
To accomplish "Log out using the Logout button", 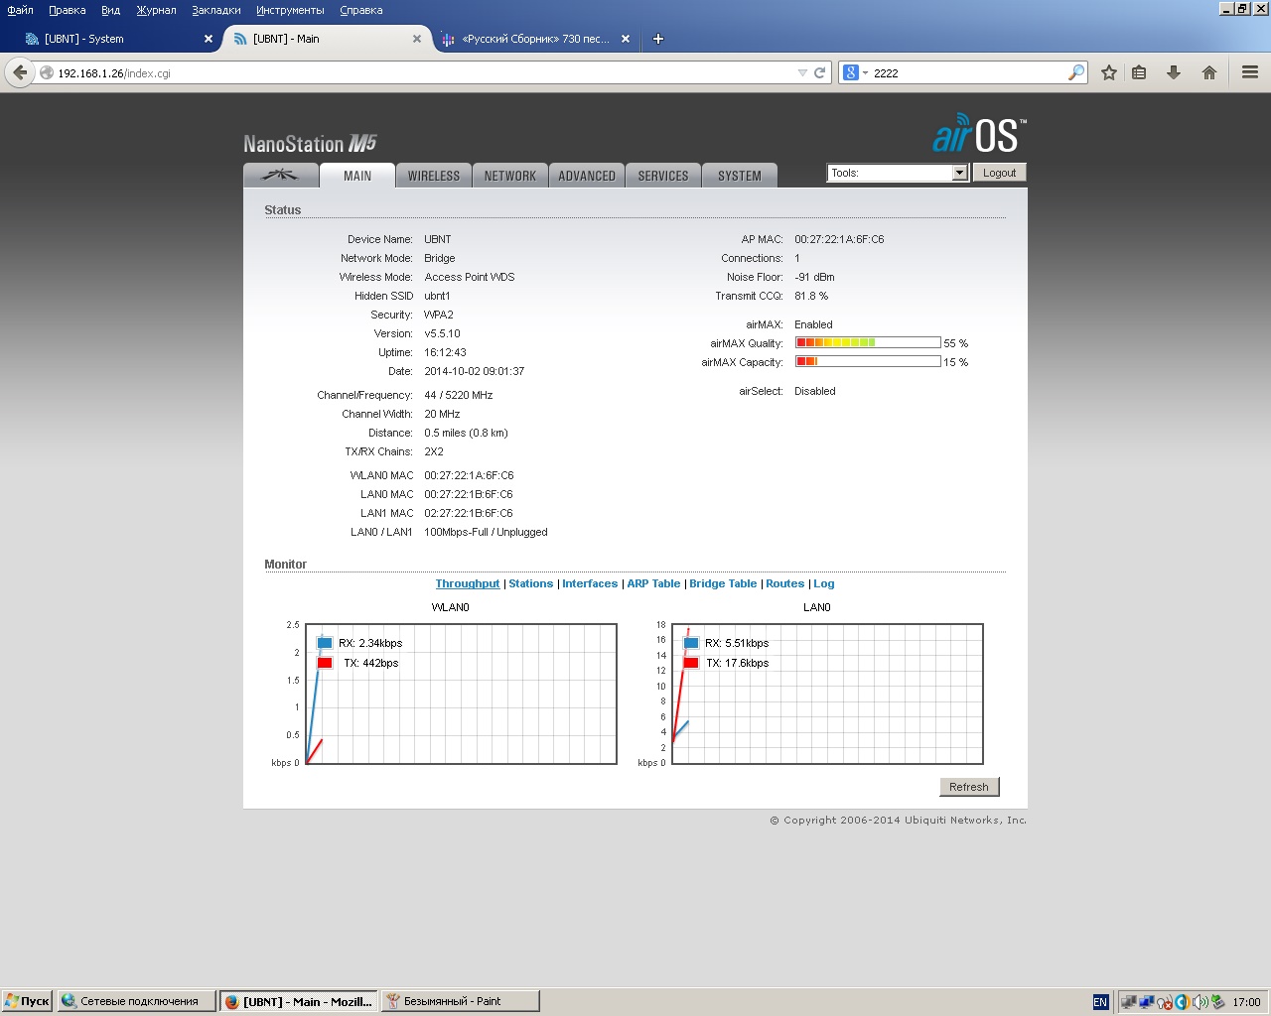I will pos(999,173).
